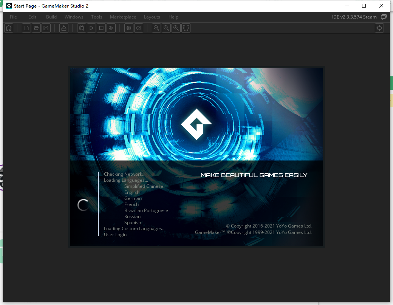Click the 'Checking Network...' status line
393x305 pixels.
coord(125,174)
